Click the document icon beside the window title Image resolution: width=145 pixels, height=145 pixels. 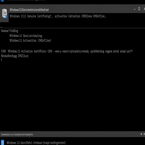(x=5, y=14)
